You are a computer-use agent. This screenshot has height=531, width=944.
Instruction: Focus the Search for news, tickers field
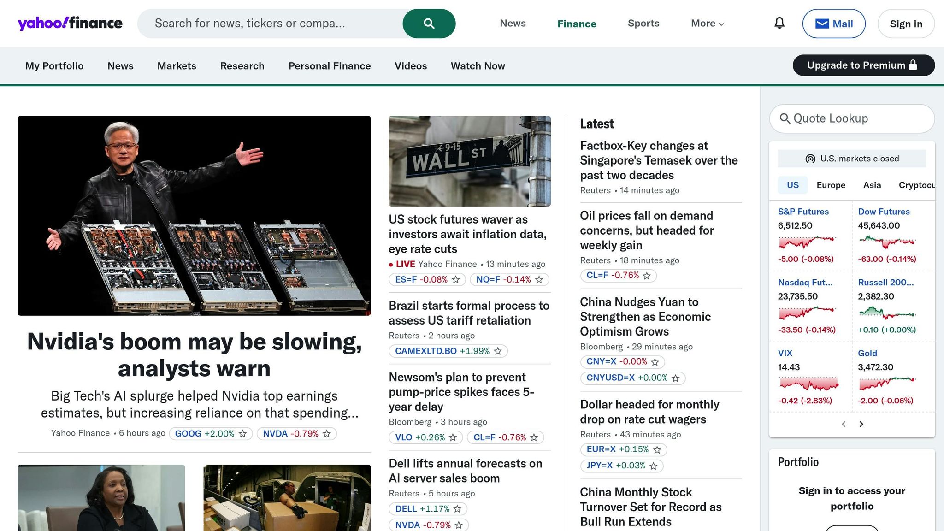(x=270, y=24)
